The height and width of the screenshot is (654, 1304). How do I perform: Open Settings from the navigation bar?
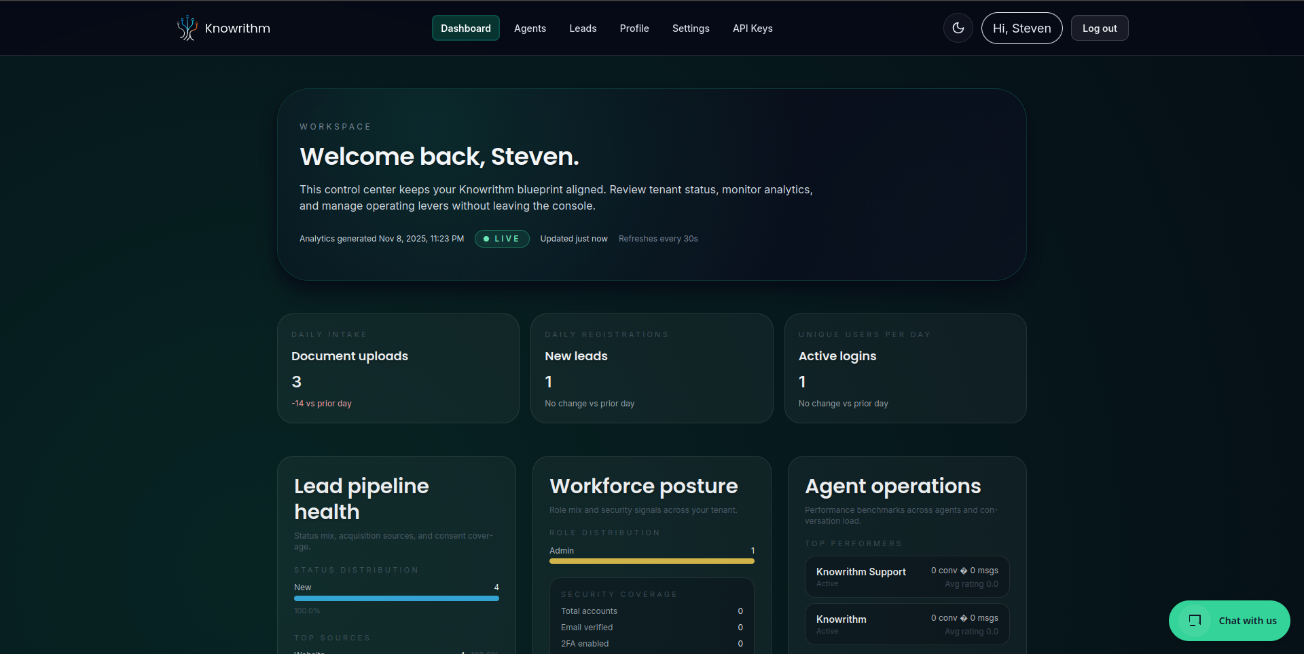(x=691, y=28)
